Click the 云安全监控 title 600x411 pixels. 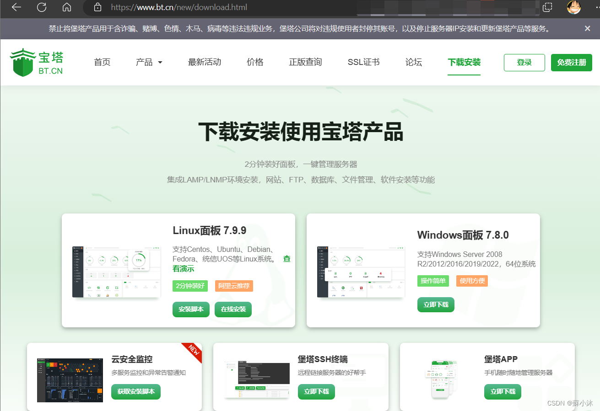[x=132, y=359]
